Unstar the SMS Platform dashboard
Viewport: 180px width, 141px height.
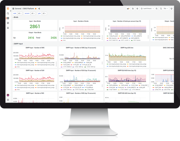(x=36, y=8)
